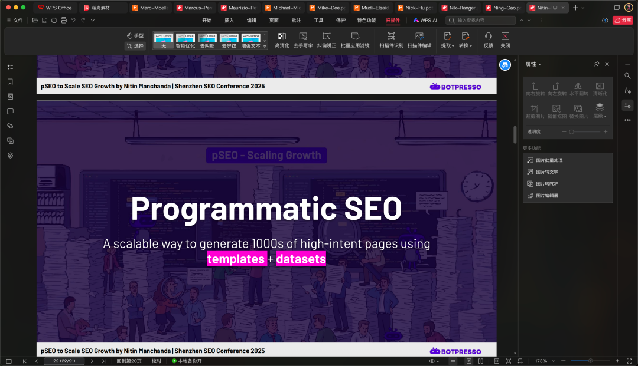Switch to the 编辑 ribbon tab
The image size is (638, 366).
coord(252,20)
